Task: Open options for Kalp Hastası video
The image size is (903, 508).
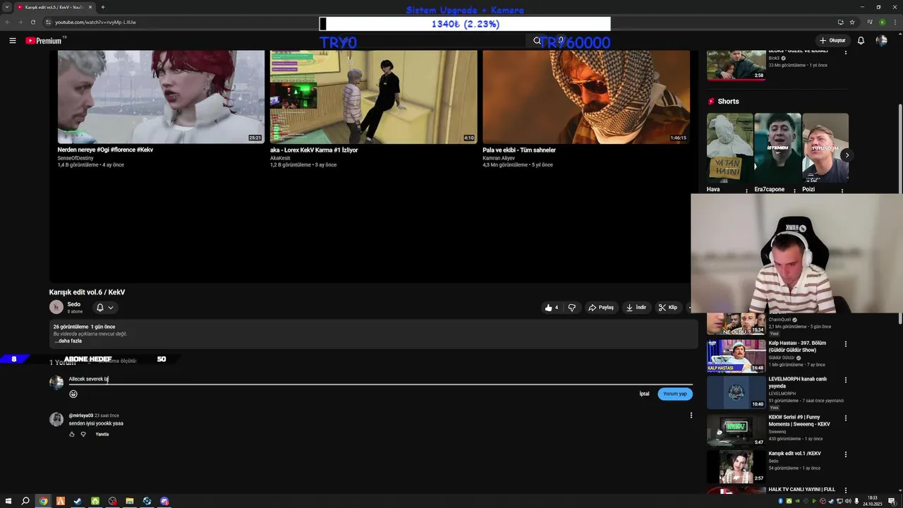Action: 846,344
